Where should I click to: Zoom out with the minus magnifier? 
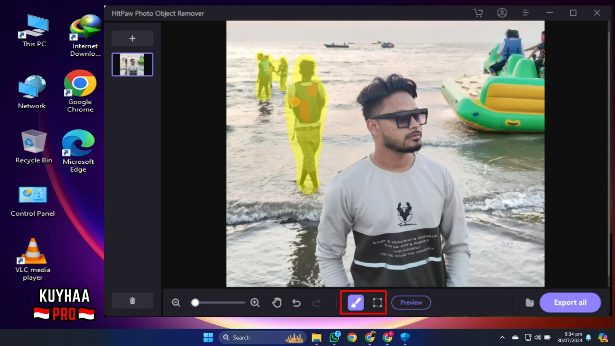pos(176,302)
